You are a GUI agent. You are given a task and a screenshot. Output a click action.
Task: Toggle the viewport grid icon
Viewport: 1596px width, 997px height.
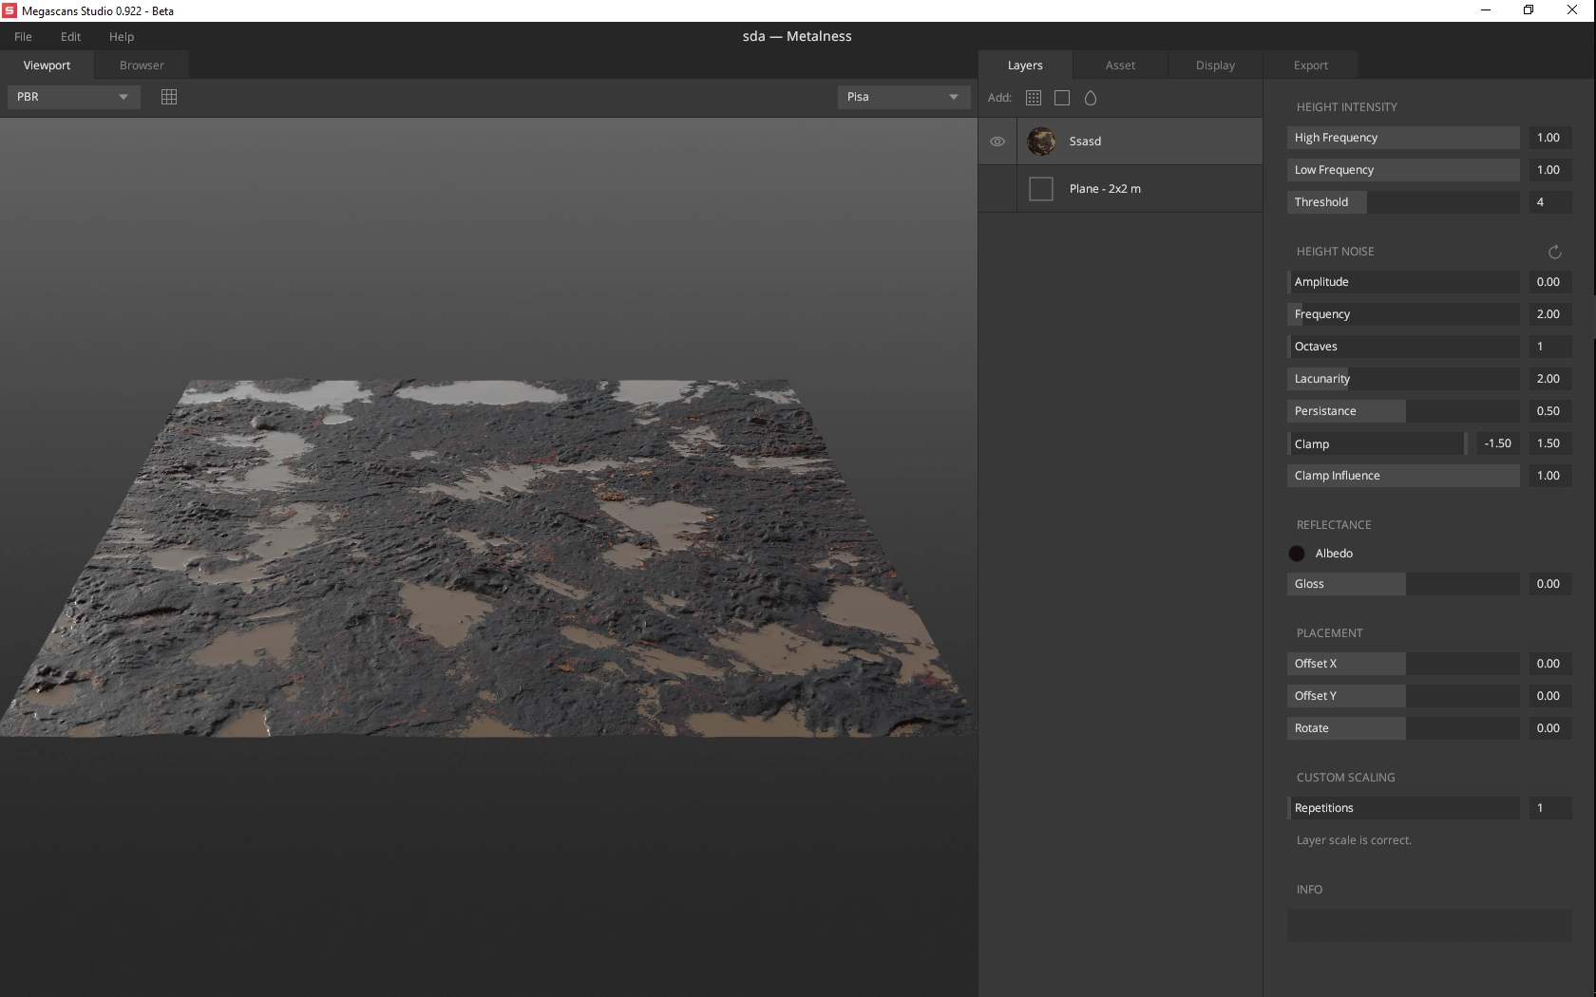coord(169,97)
